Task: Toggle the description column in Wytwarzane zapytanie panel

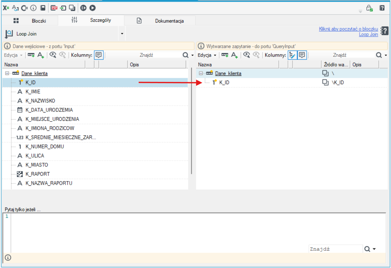Action: coord(302,55)
